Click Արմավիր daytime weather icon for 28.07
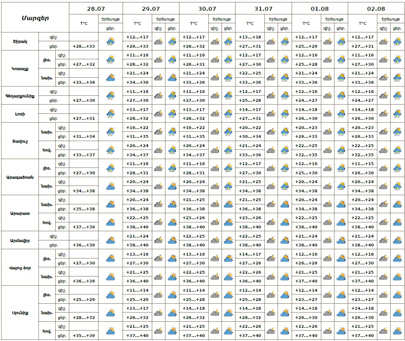Image resolution: width=405 pixels, height=341 pixels. 111,240
